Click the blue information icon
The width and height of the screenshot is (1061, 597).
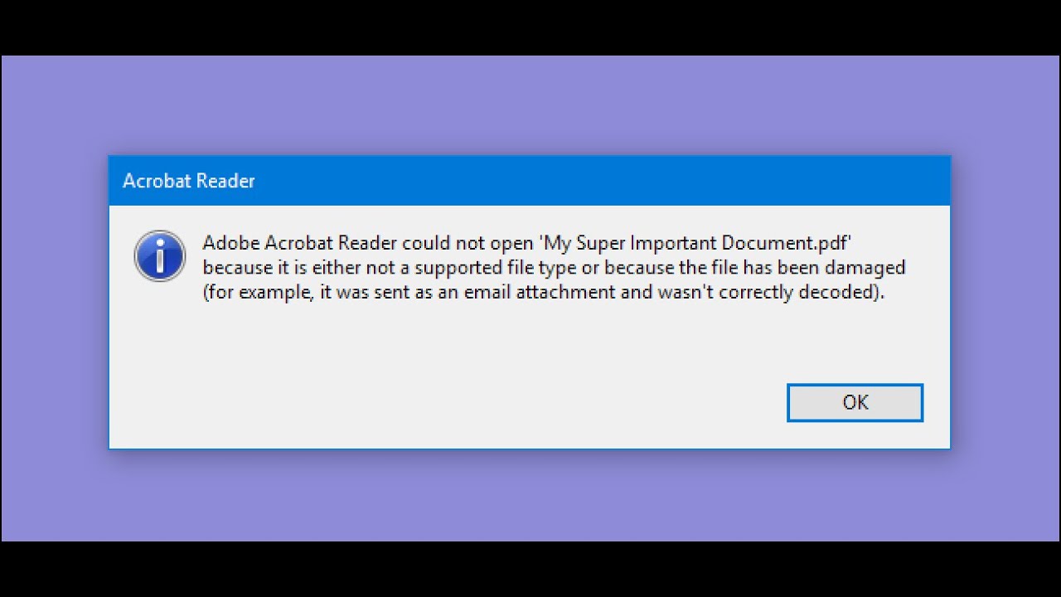159,255
